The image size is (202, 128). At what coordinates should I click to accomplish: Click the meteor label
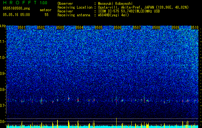pyautogui.click(x=46, y=10)
